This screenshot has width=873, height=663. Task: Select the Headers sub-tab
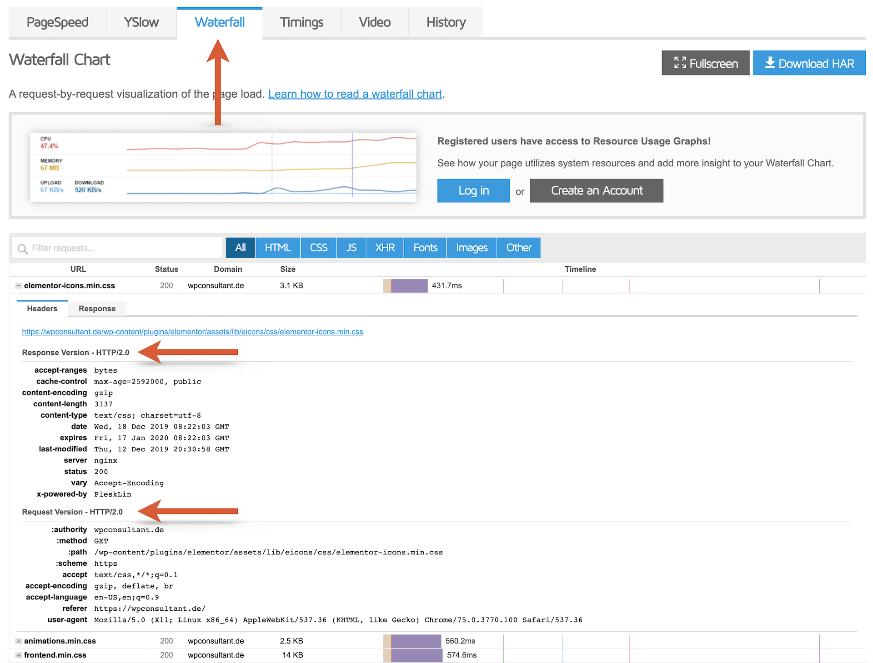[42, 309]
